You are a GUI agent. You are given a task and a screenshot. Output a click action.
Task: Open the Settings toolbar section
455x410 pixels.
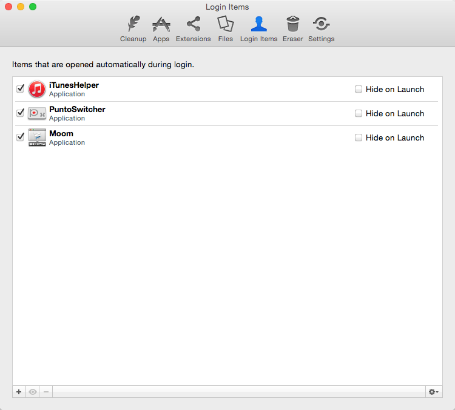point(321,28)
